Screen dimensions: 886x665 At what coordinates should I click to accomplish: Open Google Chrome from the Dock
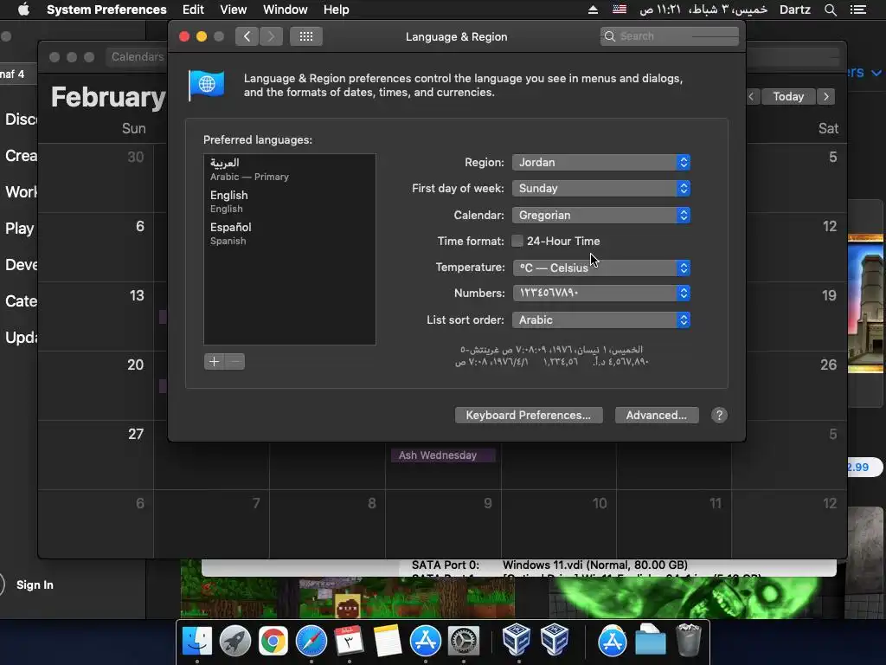273,642
